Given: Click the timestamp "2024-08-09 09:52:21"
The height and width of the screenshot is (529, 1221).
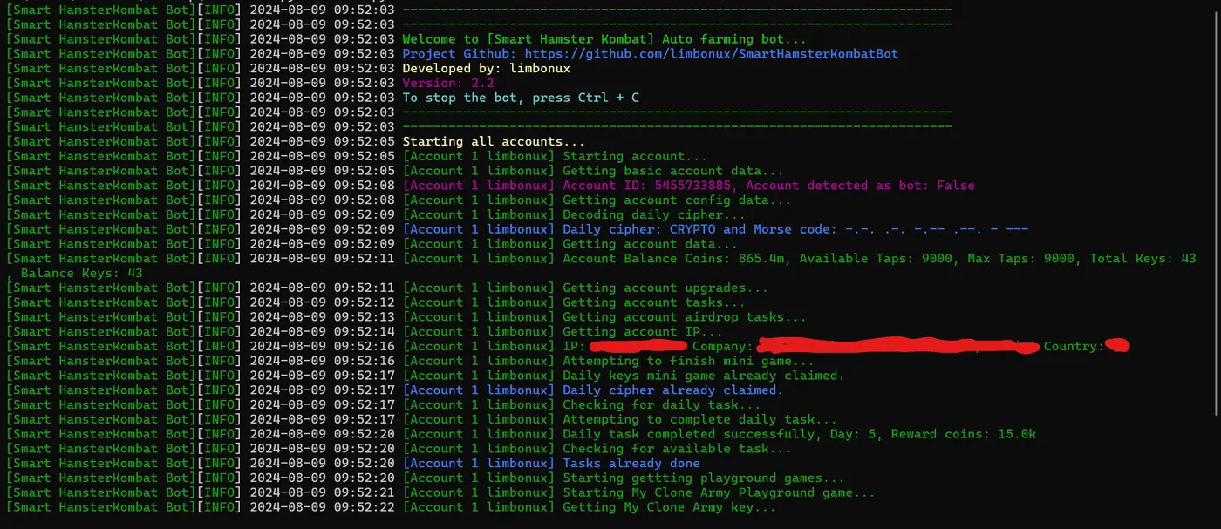Looking at the screenshot, I should tap(323, 493).
